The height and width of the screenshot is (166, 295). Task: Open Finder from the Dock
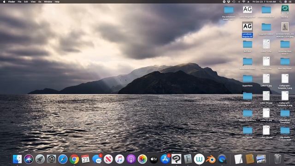click(18, 159)
